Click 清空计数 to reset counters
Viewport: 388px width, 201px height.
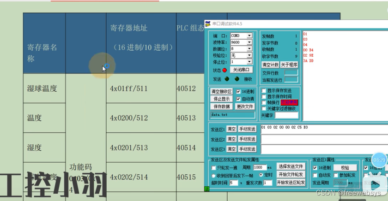270,65
